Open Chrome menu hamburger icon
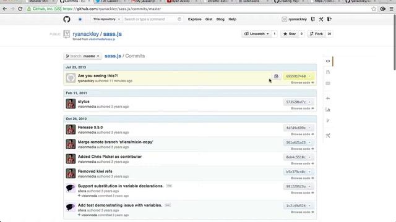 392,9
